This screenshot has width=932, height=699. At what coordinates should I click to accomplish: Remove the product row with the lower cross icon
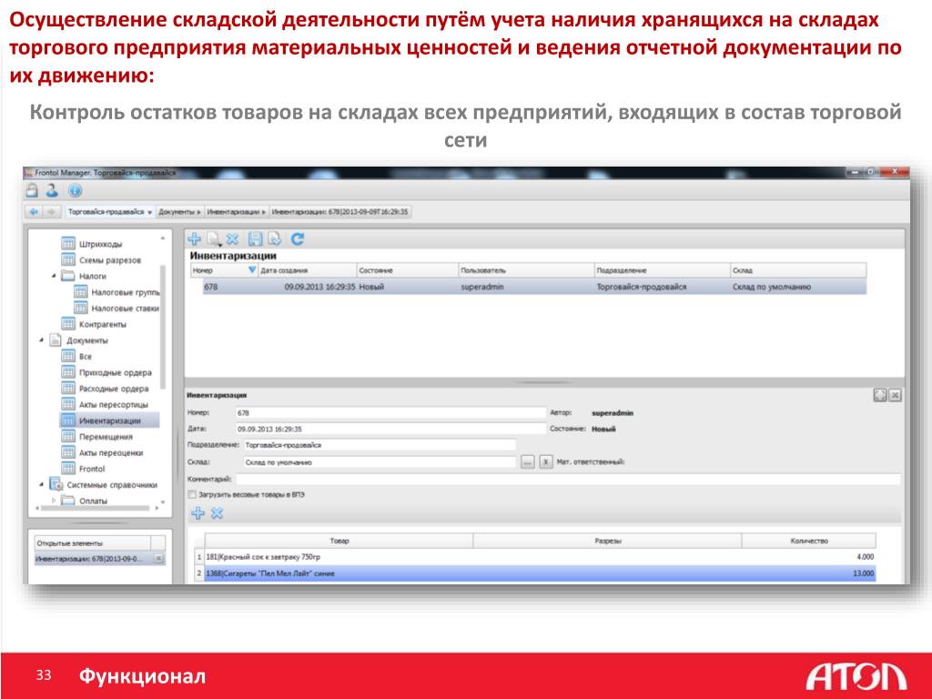point(217,513)
